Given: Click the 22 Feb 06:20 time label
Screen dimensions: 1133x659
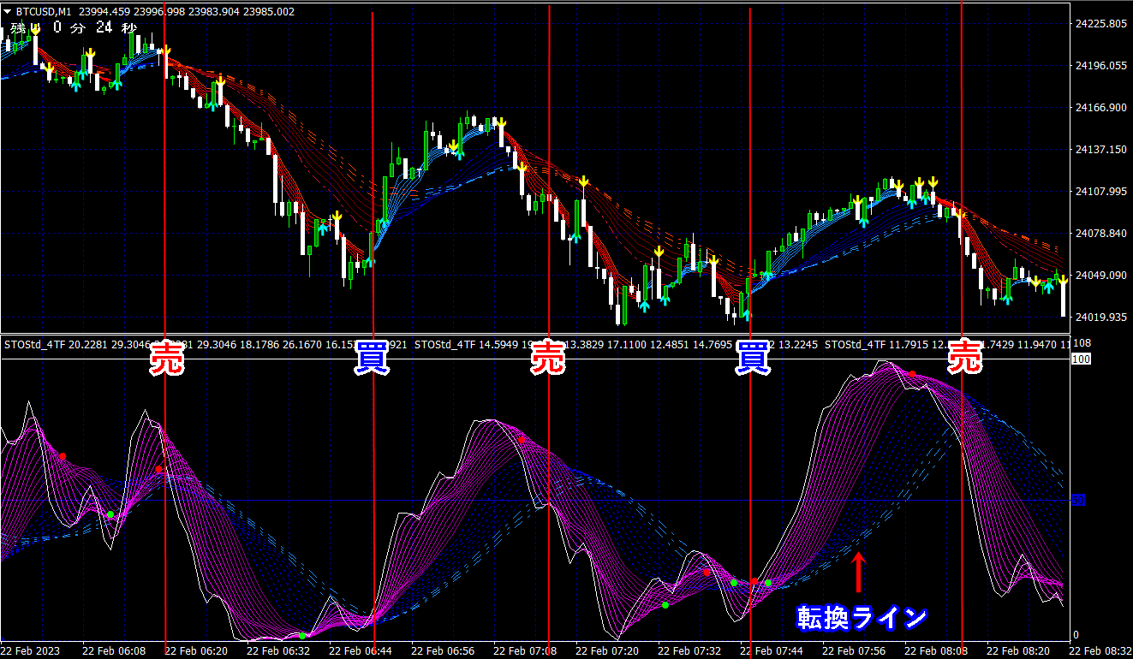Looking at the screenshot, I should tap(196, 650).
